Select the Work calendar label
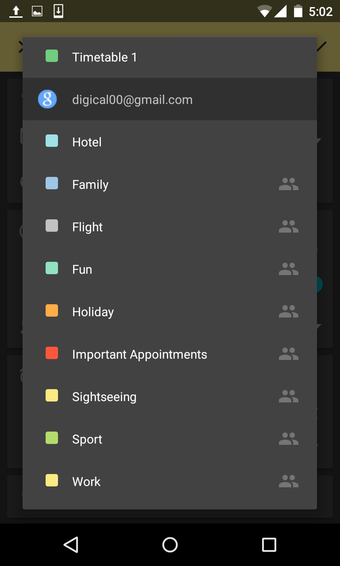This screenshot has width=340, height=566. pos(86,482)
